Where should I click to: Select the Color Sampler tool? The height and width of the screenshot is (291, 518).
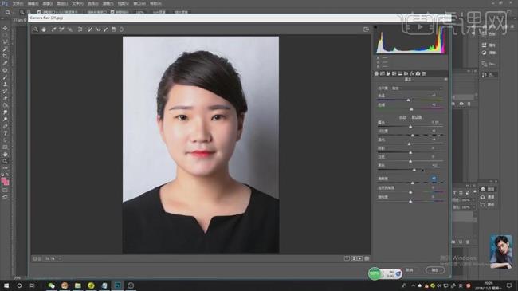point(61,29)
